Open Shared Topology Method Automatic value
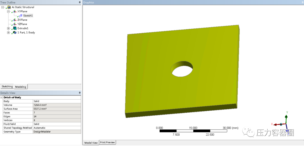304x146 pixels. (x=57, y=128)
